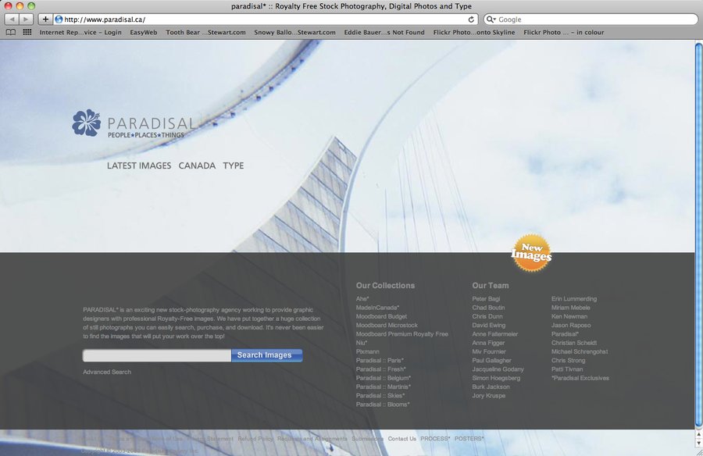Click the Search Images button
Image resolution: width=703 pixels, height=456 pixels.
pos(267,355)
